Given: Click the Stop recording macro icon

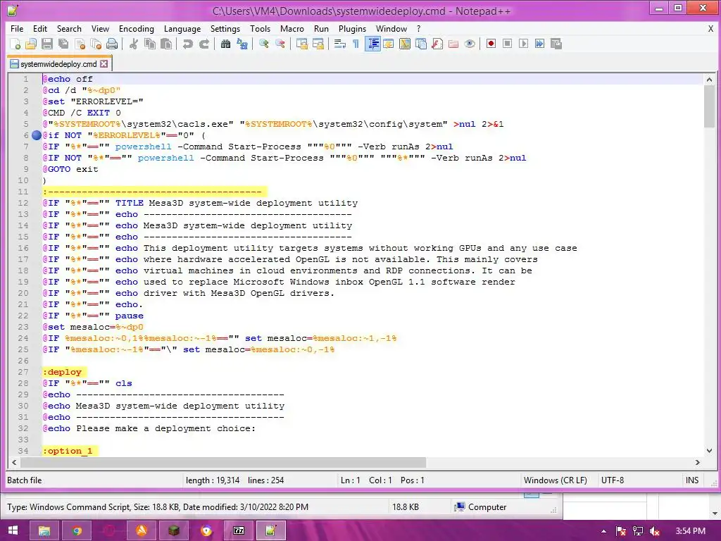Looking at the screenshot, I should coord(507,44).
